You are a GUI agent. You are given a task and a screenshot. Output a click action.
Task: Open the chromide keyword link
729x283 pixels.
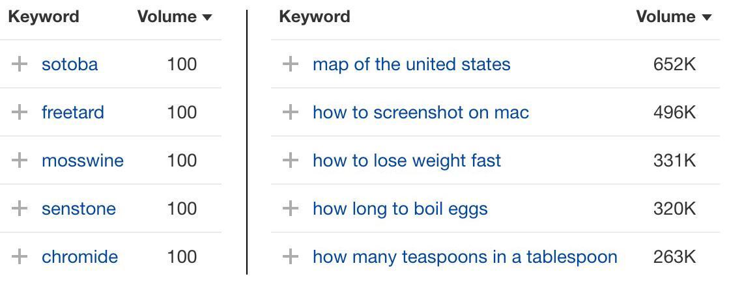(79, 257)
